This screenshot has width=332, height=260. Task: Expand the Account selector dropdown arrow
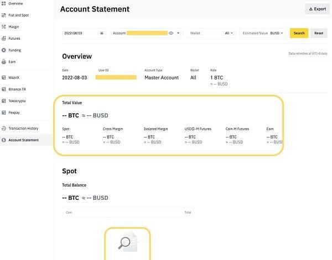click(178, 33)
